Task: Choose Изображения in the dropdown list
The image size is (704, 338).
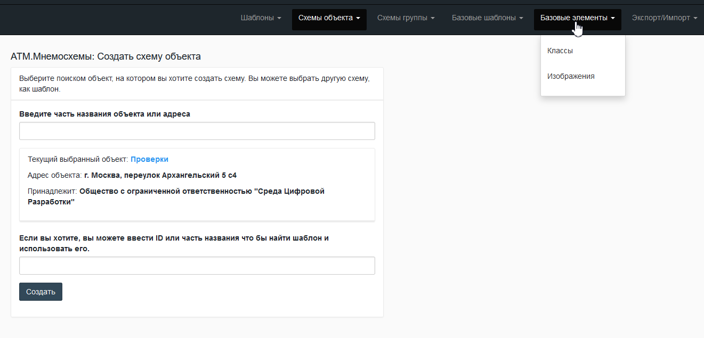Action: click(x=571, y=77)
